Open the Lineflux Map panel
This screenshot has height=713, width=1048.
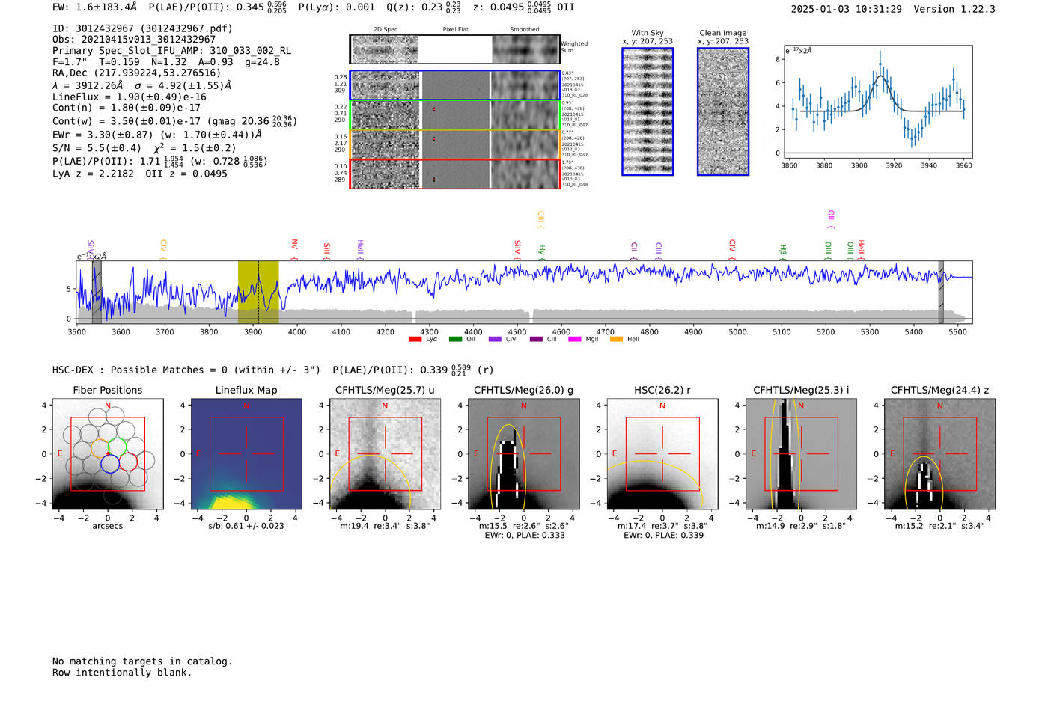click(x=246, y=454)
